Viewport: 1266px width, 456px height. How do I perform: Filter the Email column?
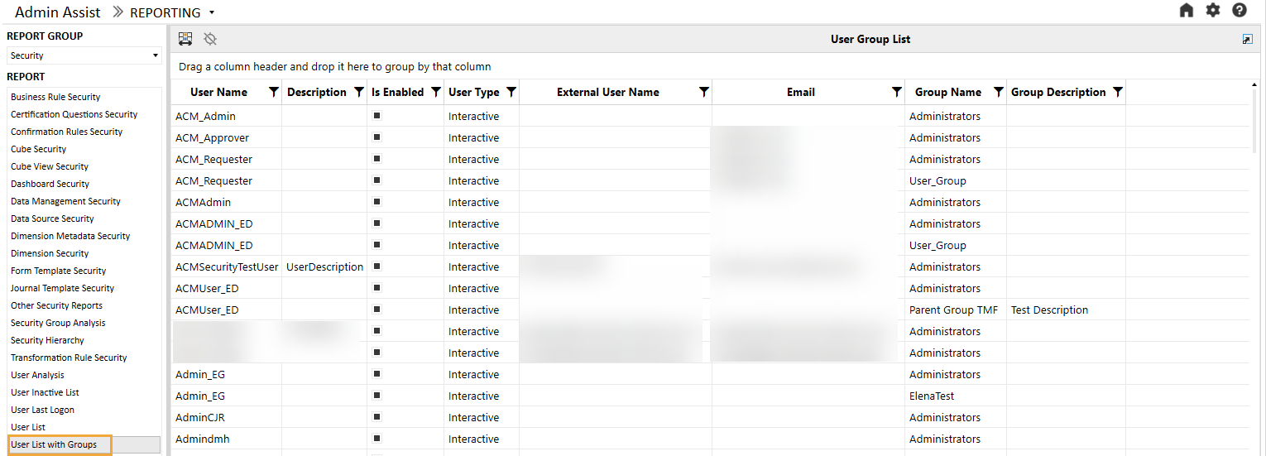(x=897, y=92)
